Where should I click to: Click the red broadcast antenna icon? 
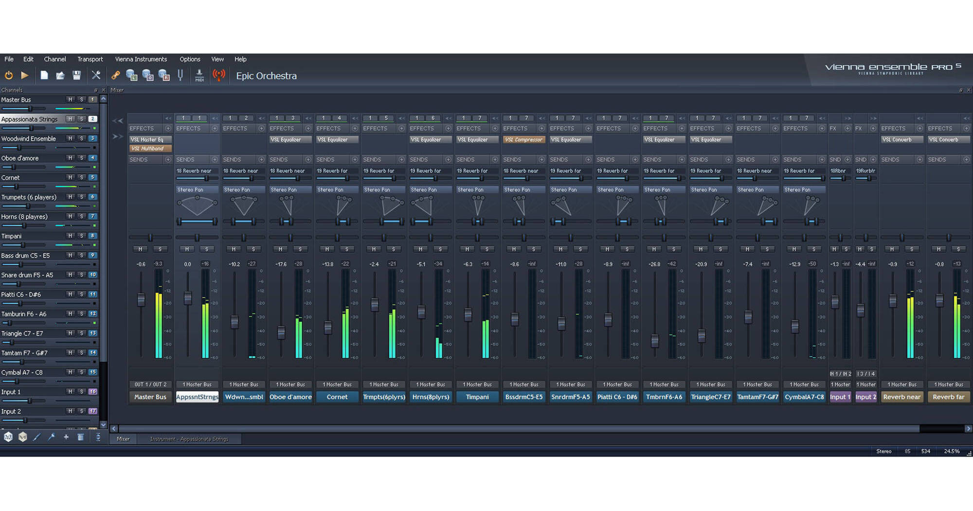click(x=219, y=75)
